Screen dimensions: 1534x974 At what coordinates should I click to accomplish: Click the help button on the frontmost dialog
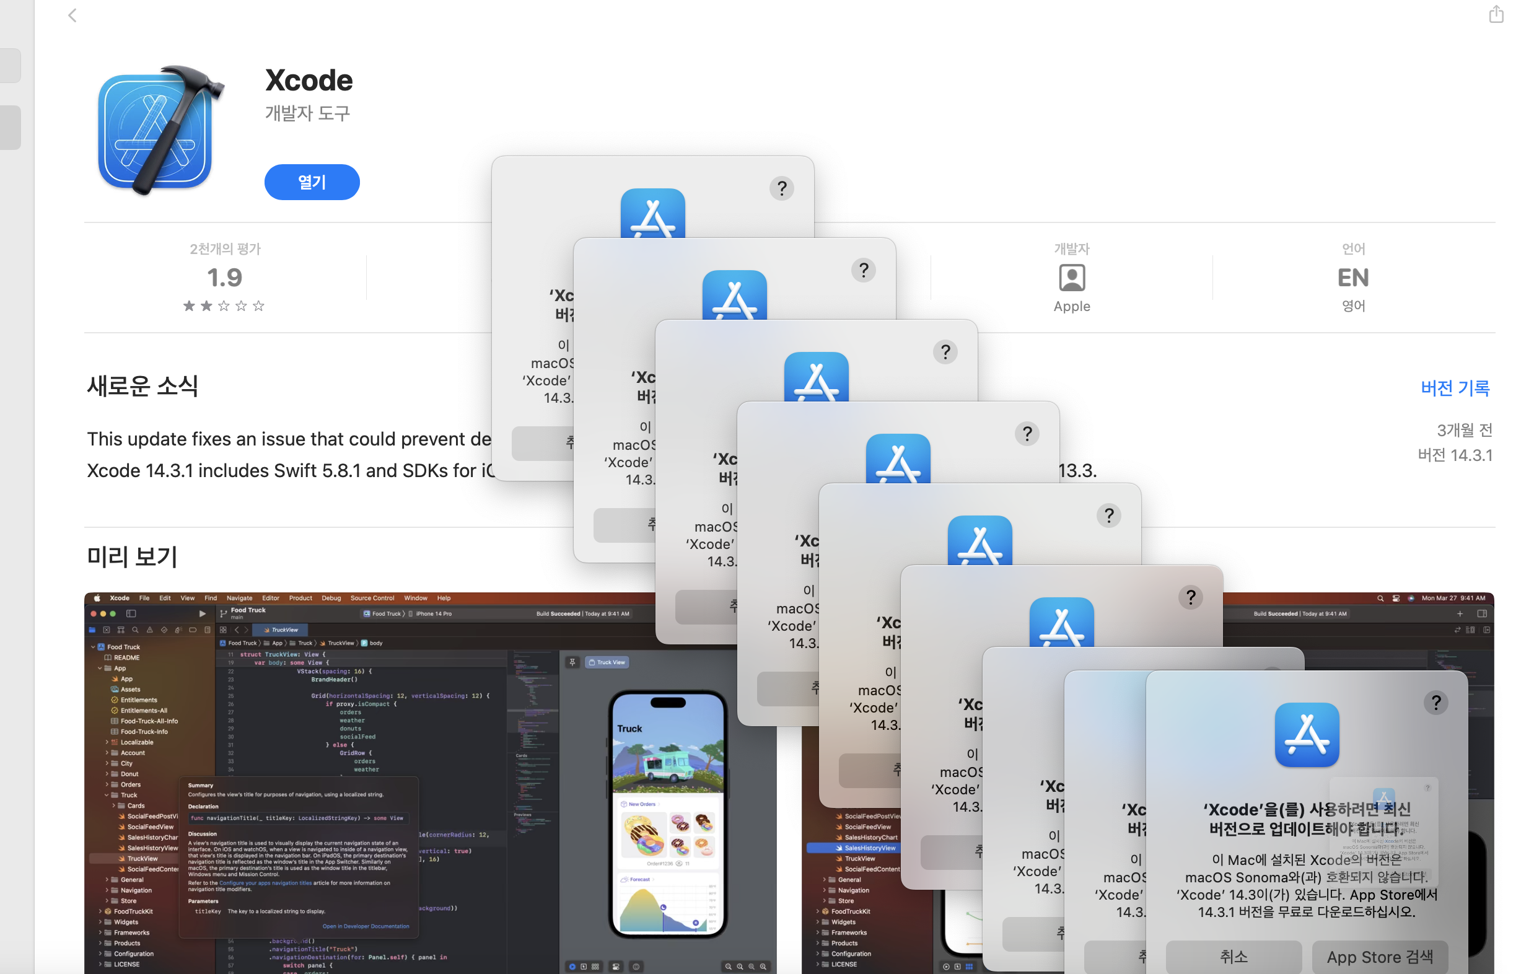click(x=1435, y=702)
